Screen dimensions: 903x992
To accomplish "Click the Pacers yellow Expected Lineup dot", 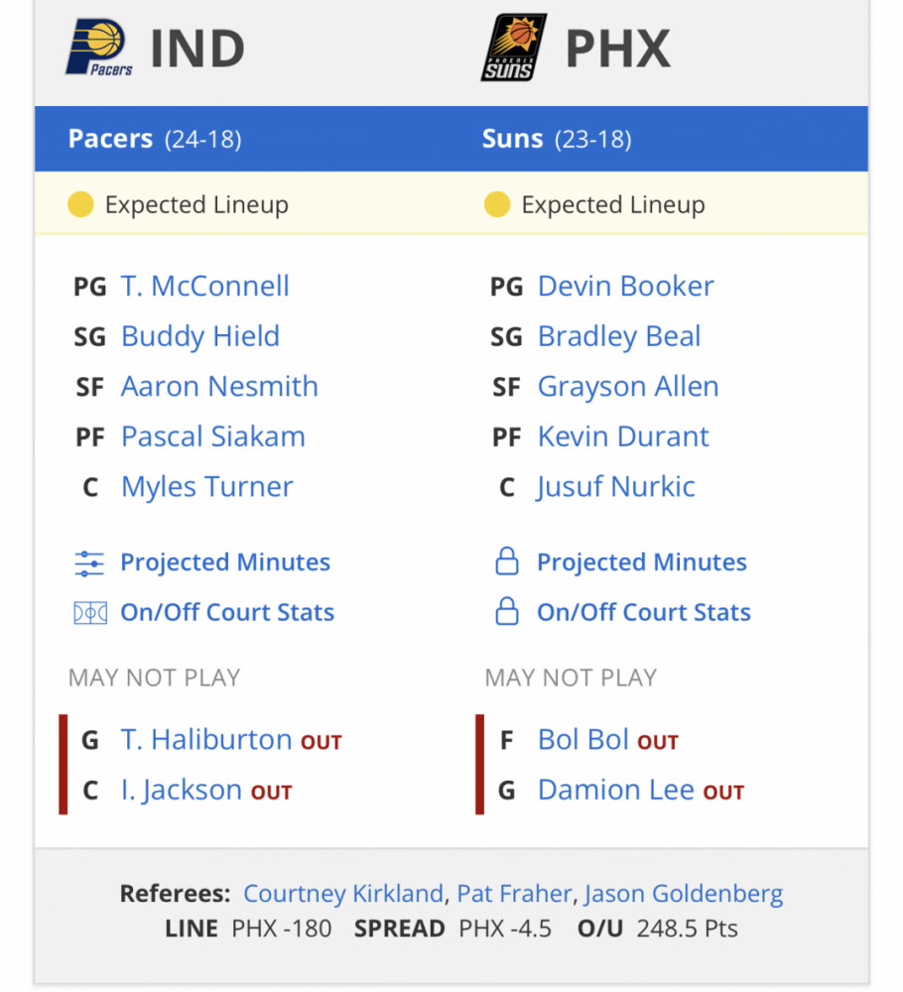I will click(x=80, y=204).
